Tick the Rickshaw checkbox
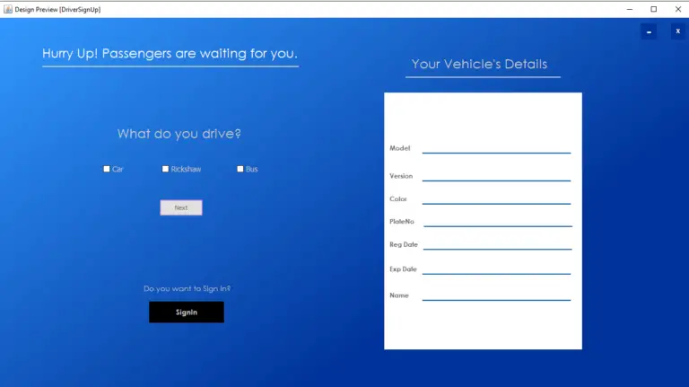Image resolution: width=689 pixels, height=387 pixels. 165,169
